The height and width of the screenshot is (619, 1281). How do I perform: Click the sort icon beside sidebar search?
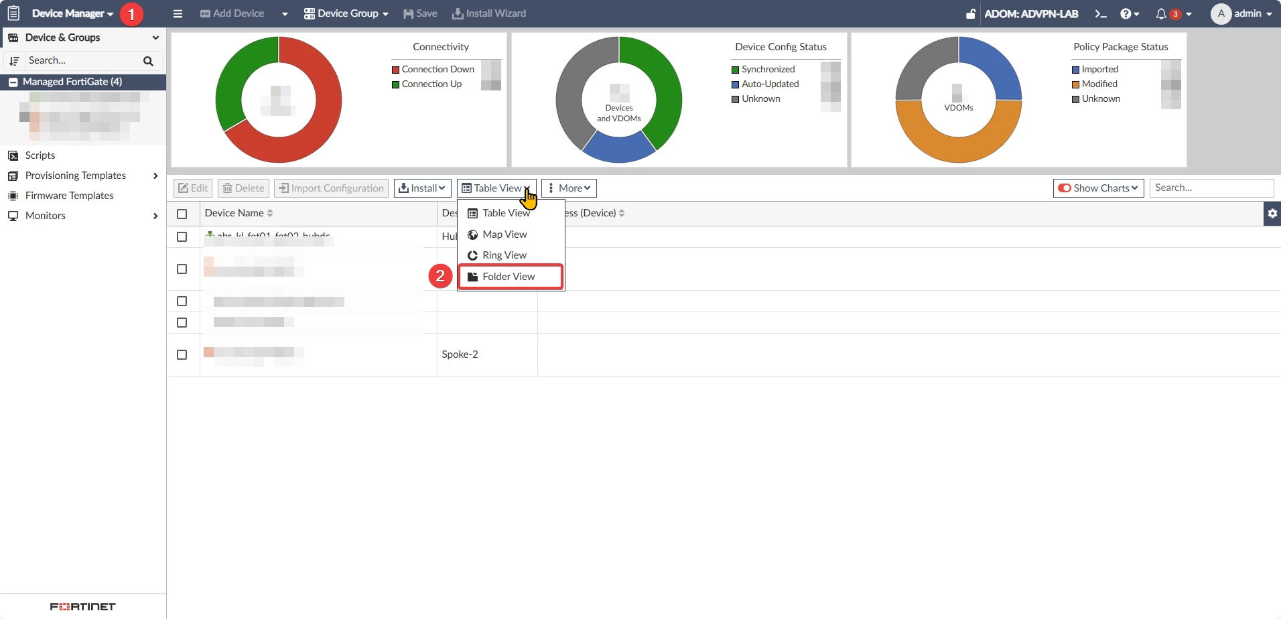point(14,61)
